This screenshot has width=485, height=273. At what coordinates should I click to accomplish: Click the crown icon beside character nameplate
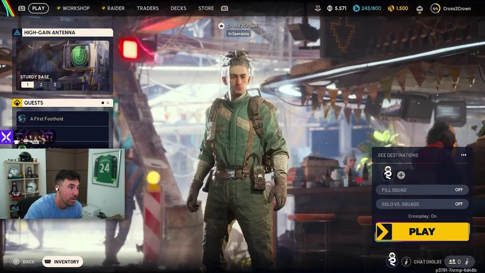pos(221,26)
